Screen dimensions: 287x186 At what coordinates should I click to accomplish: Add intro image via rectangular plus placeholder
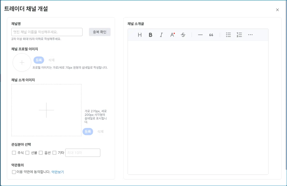point(46,110)
